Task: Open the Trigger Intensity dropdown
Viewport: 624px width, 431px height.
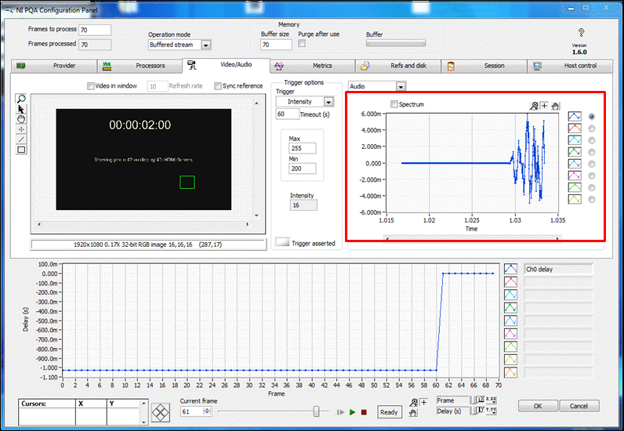Action: 328,103
